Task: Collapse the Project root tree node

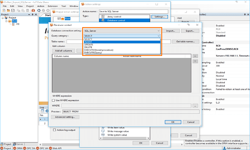Action: pyautogui.click(x=3, y=18)
